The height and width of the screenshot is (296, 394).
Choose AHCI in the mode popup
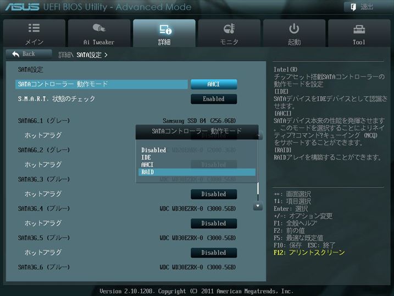(x=147, y=165)
